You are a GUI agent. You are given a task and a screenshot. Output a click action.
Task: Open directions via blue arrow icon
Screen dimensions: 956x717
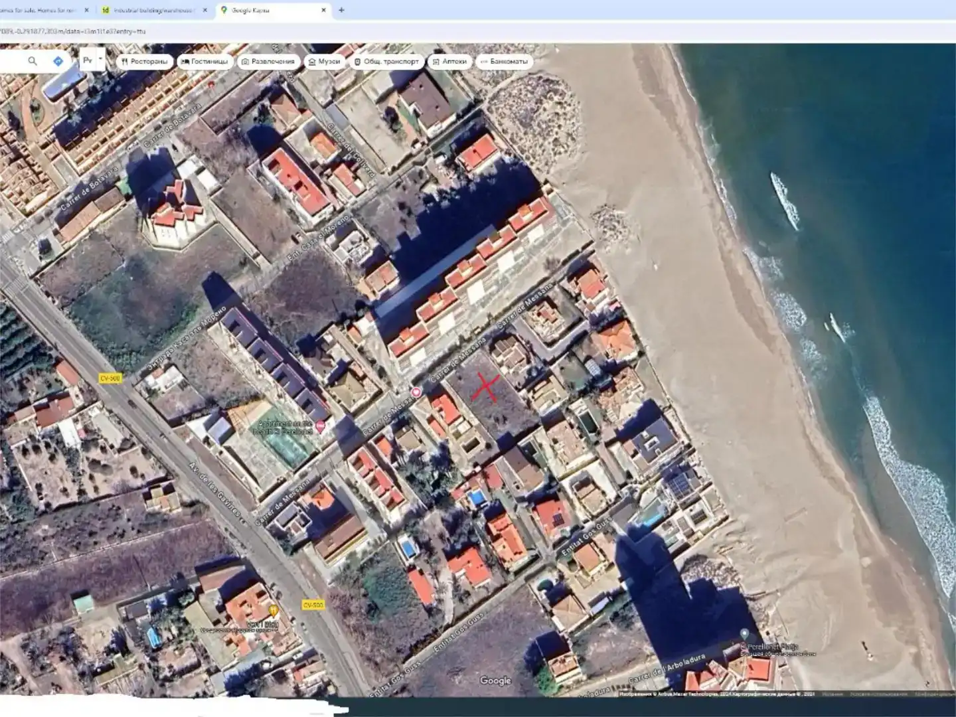[x=58, y=61]
